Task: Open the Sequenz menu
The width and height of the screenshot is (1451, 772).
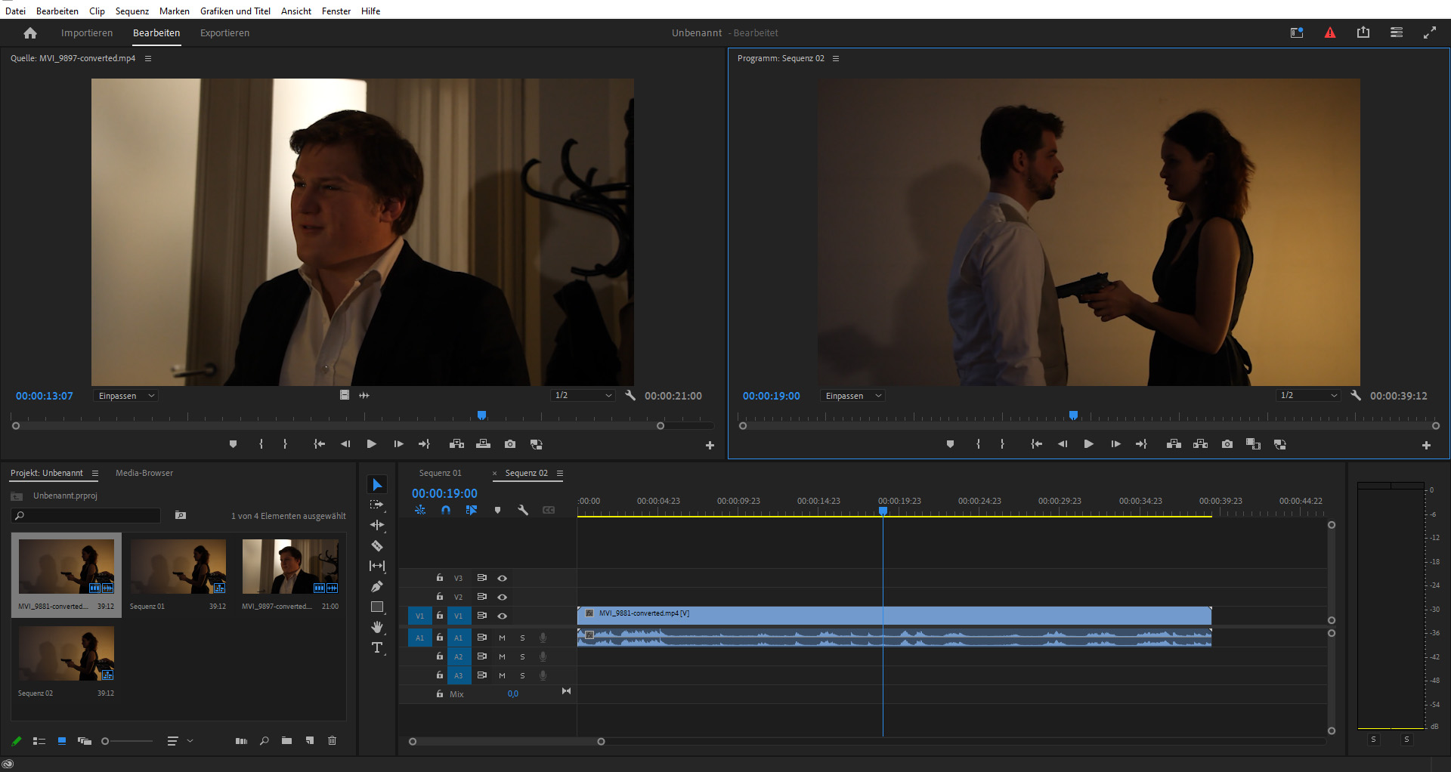Action: [131, 11]
